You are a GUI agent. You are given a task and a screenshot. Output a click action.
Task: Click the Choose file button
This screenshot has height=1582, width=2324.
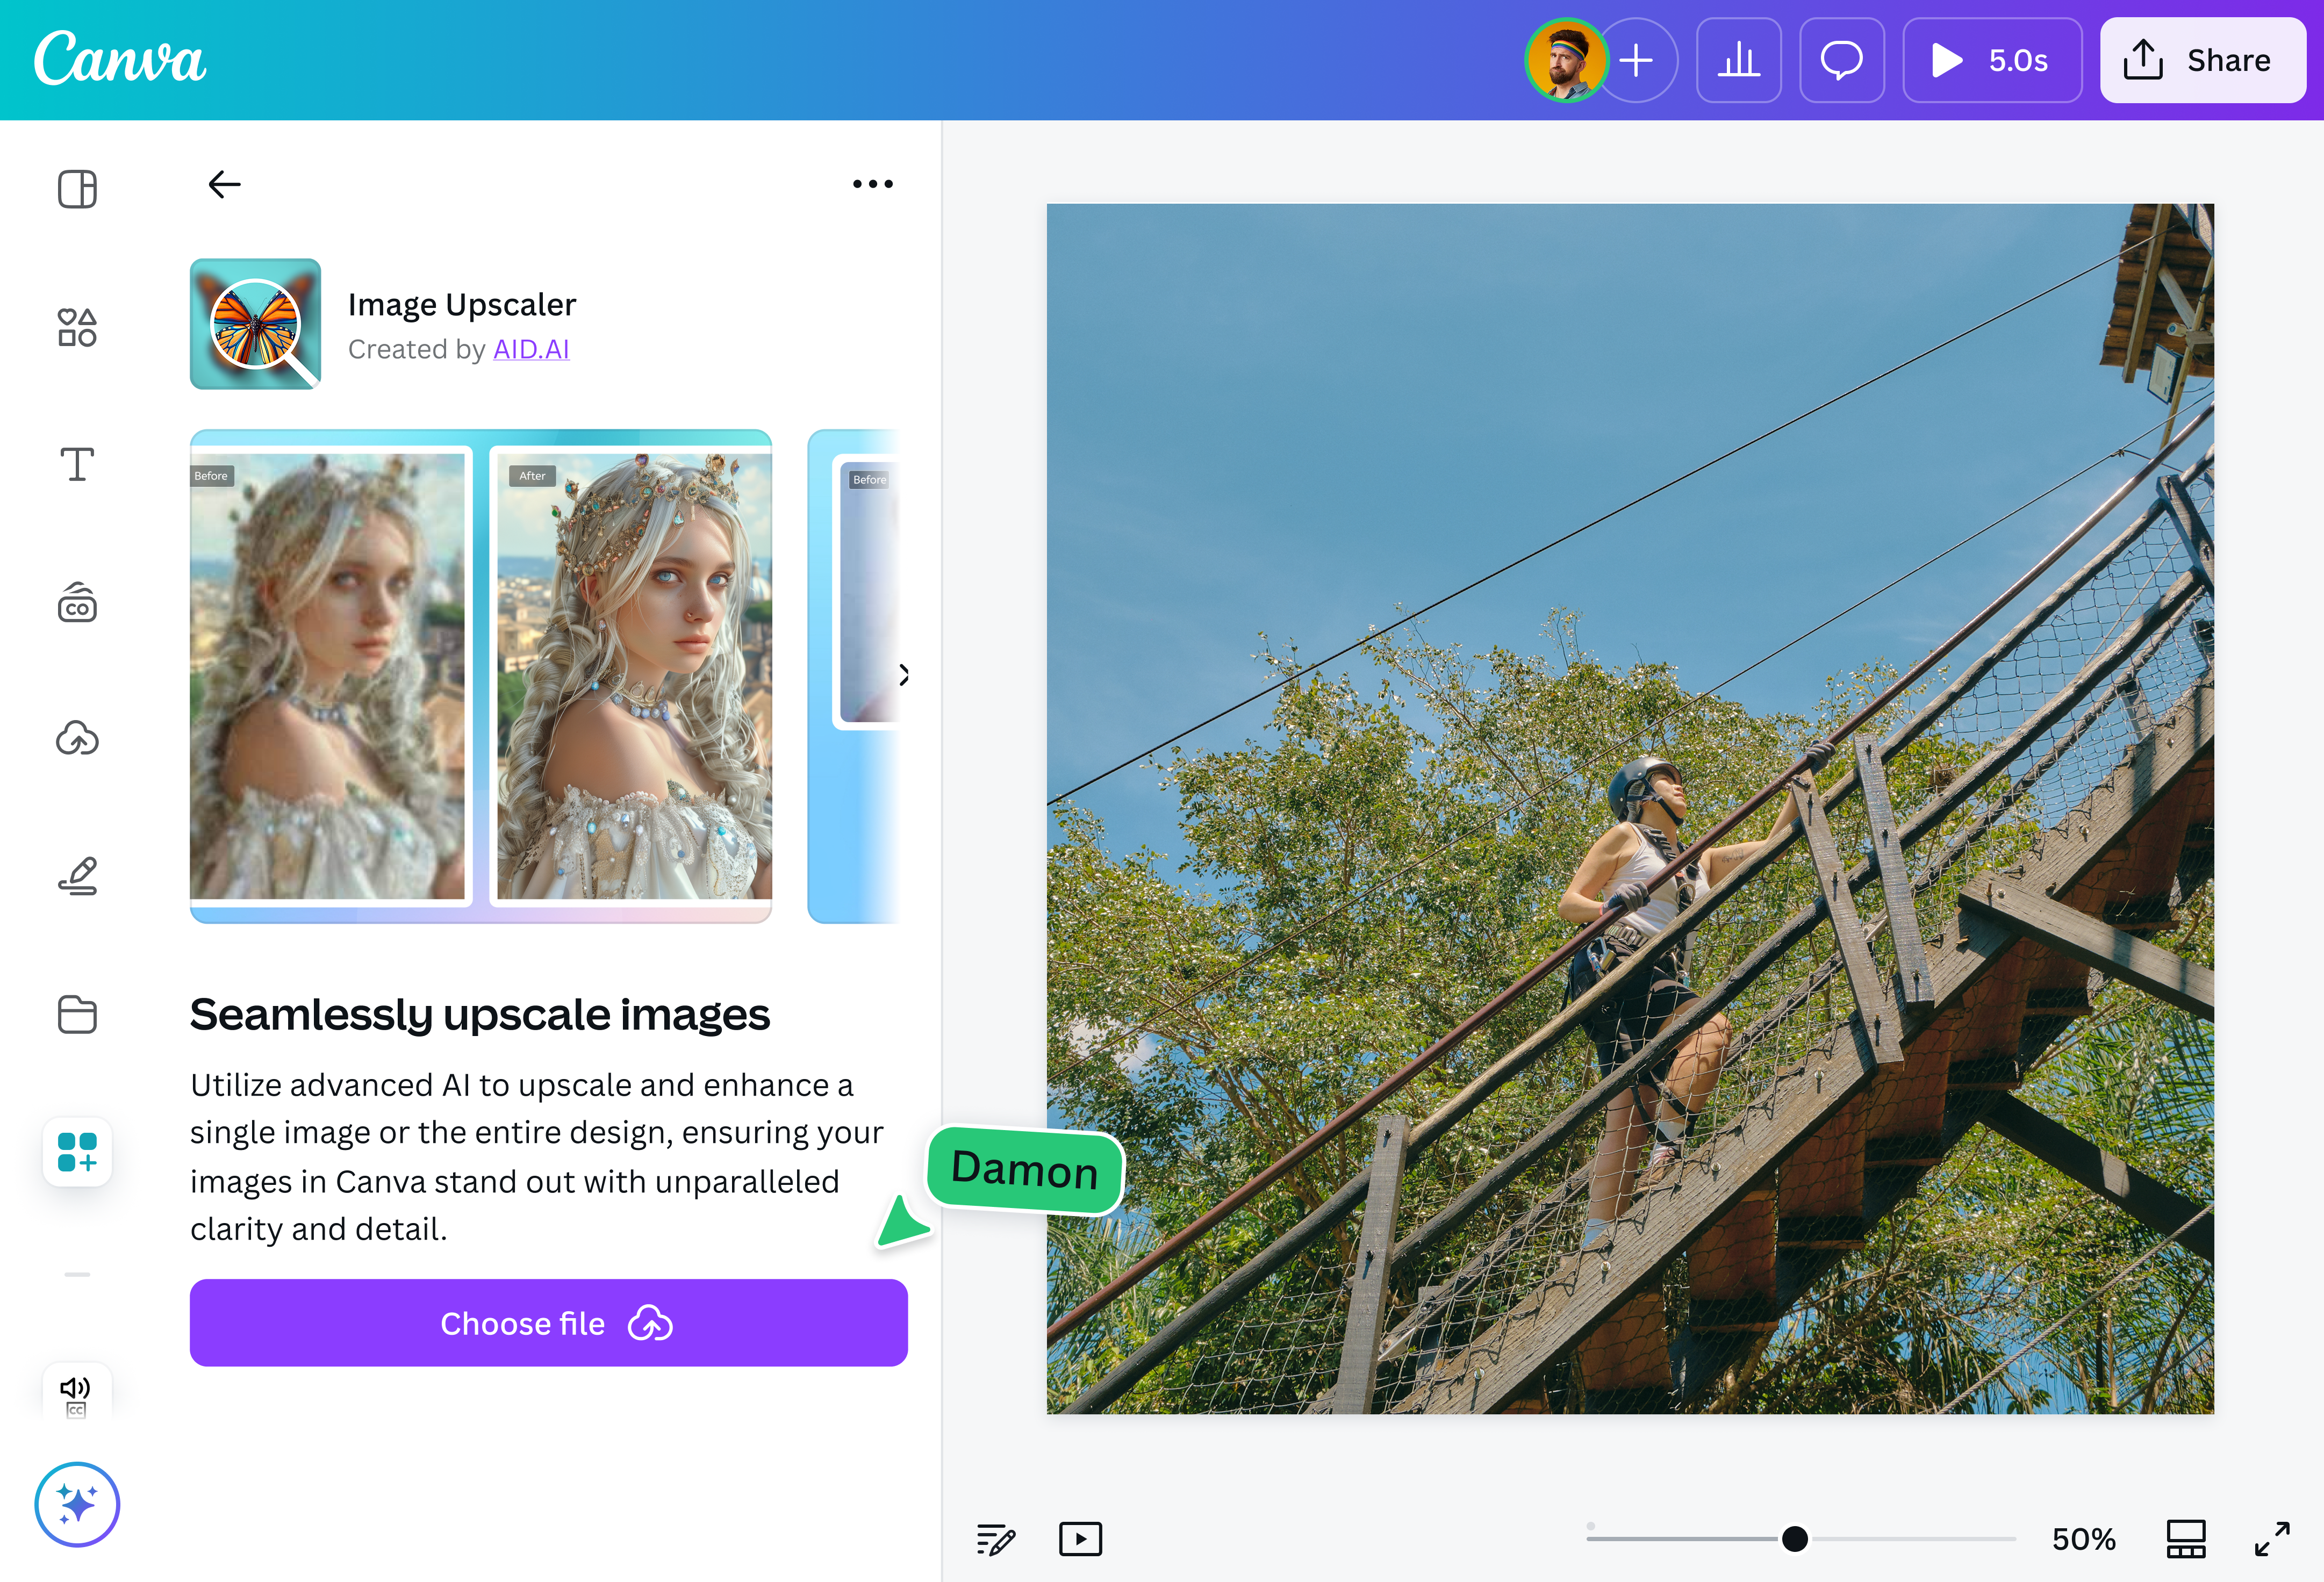coord(548,1323)
